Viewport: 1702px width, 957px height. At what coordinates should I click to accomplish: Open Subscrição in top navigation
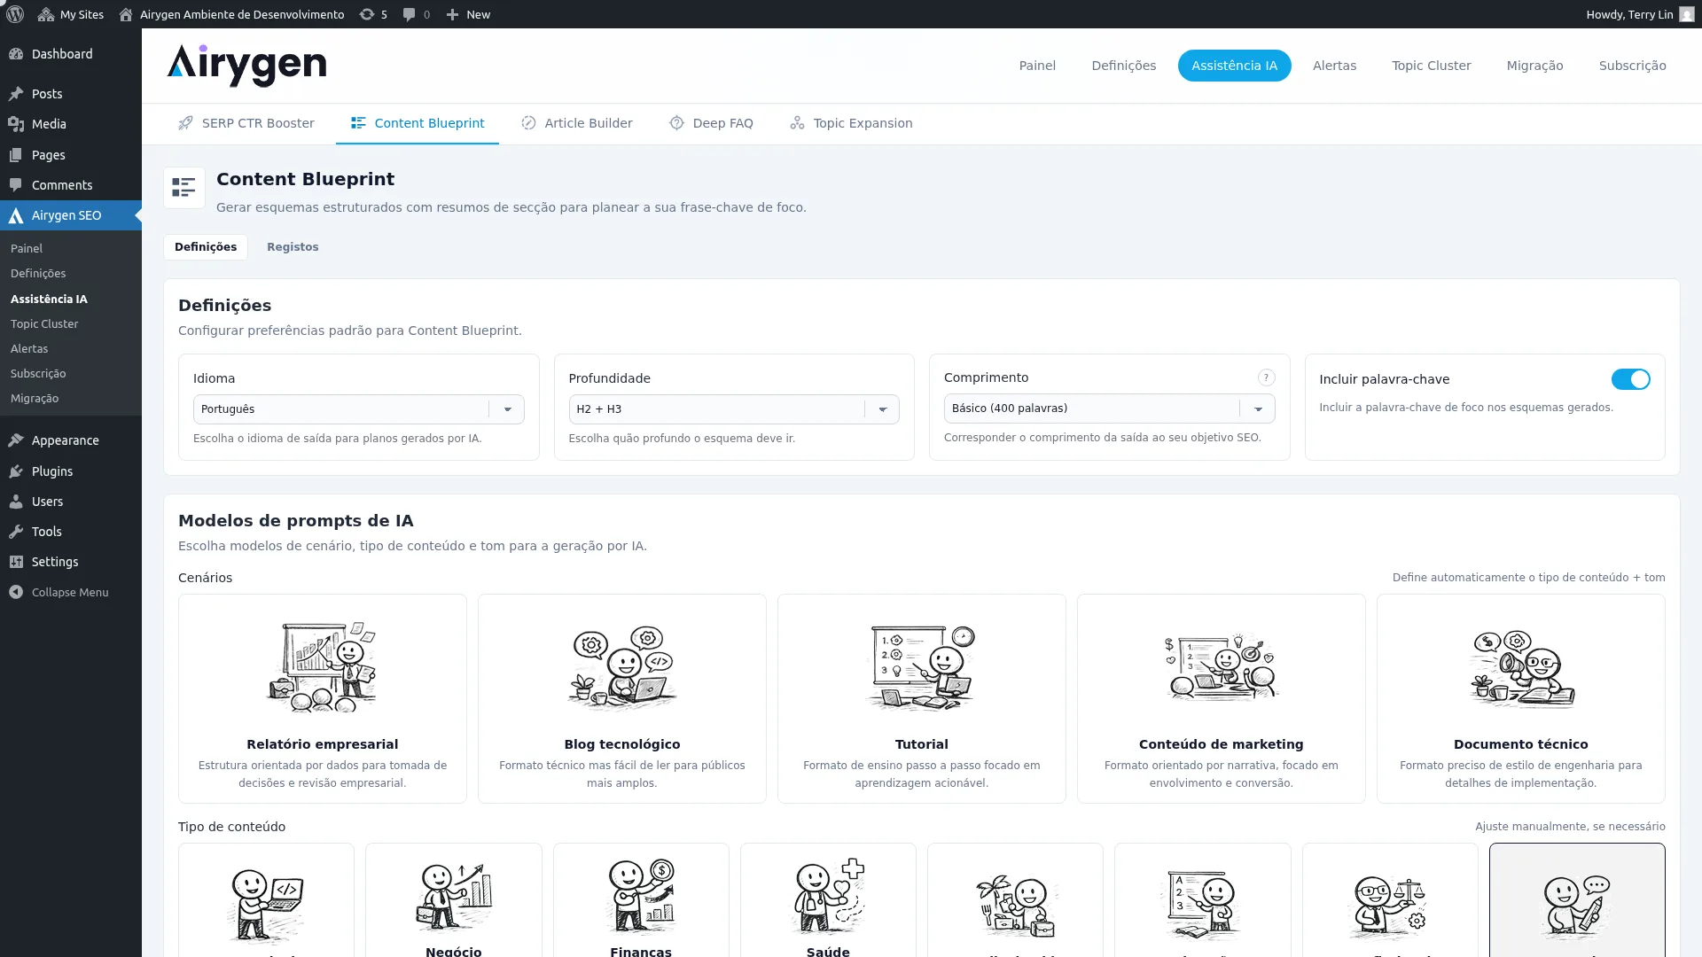(1632, 66)
